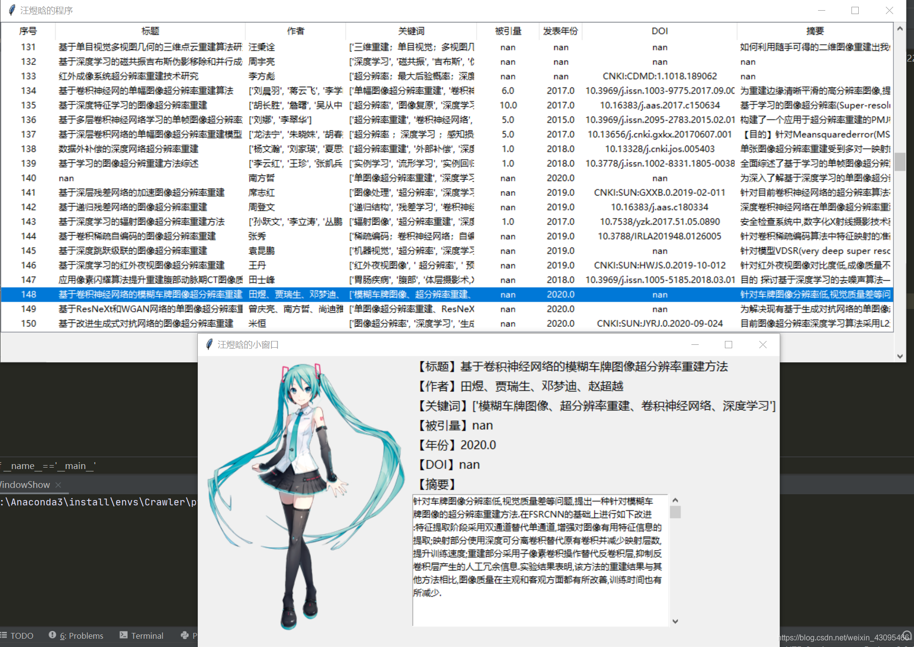Click the 【DOI】 nan label

[448, 465]
